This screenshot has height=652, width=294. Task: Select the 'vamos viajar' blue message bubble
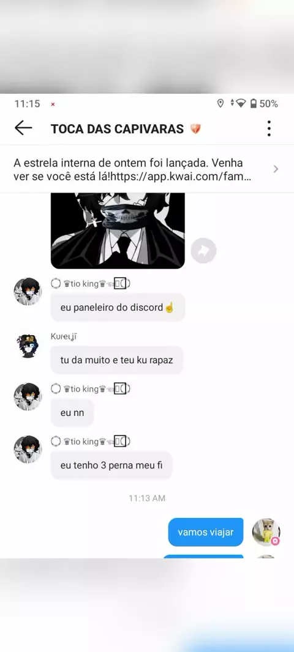206,532
